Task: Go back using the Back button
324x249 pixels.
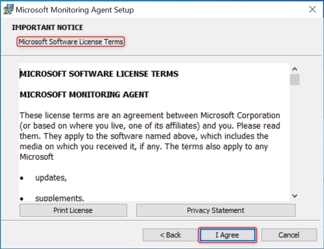Action: pos(170,235)
